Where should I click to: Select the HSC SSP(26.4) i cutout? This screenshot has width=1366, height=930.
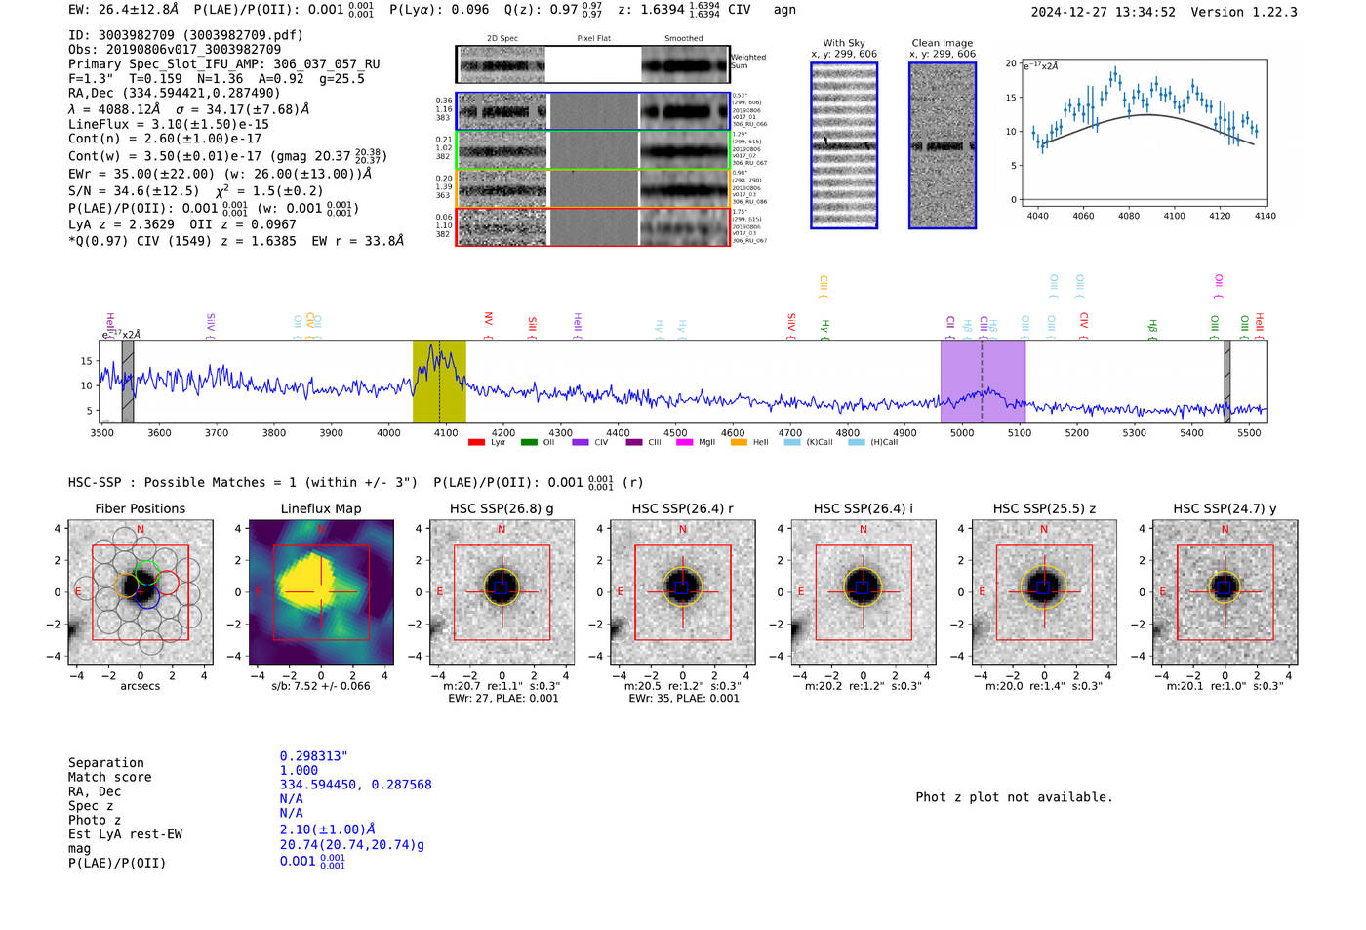(x=863, y=592)
